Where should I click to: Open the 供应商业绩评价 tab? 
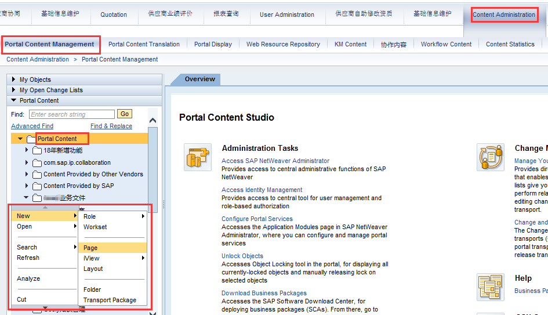pos(170,14)
